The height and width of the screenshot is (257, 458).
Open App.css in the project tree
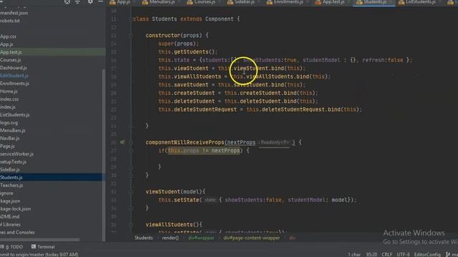pos(8,36)
